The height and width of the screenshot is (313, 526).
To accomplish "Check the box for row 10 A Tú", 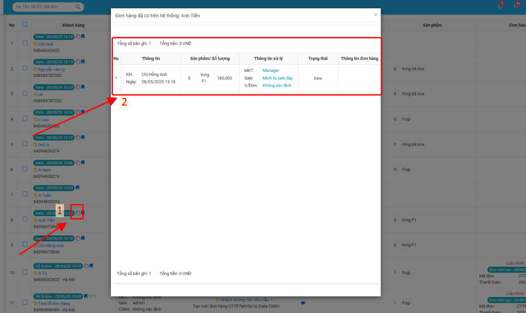I will coord(25,272).
